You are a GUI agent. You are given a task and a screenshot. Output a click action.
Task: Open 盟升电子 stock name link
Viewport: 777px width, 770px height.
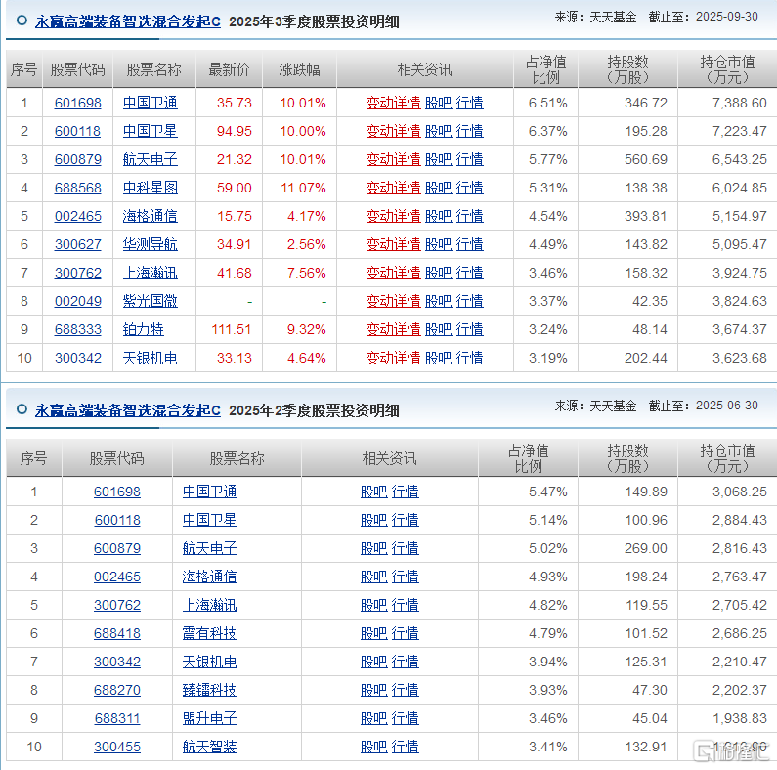click(209, 718)
